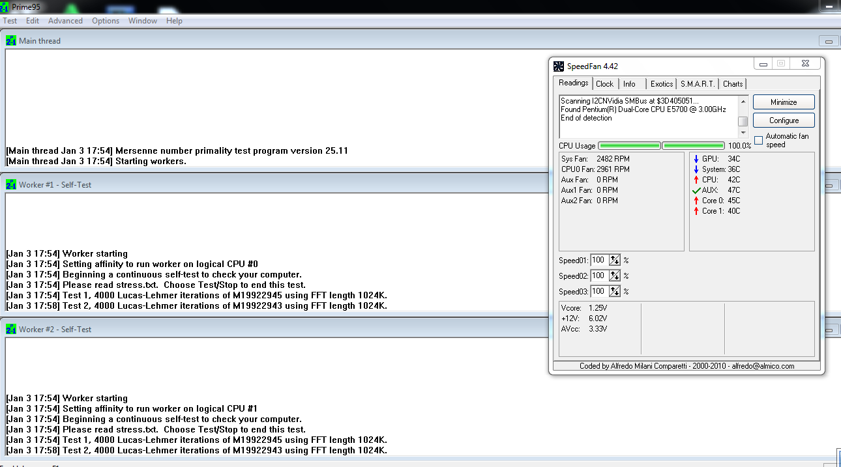The width and height of the screenshot is (841, 467).
Task: Click the Speed01 spinner arrows
Action: pos(615,260)
